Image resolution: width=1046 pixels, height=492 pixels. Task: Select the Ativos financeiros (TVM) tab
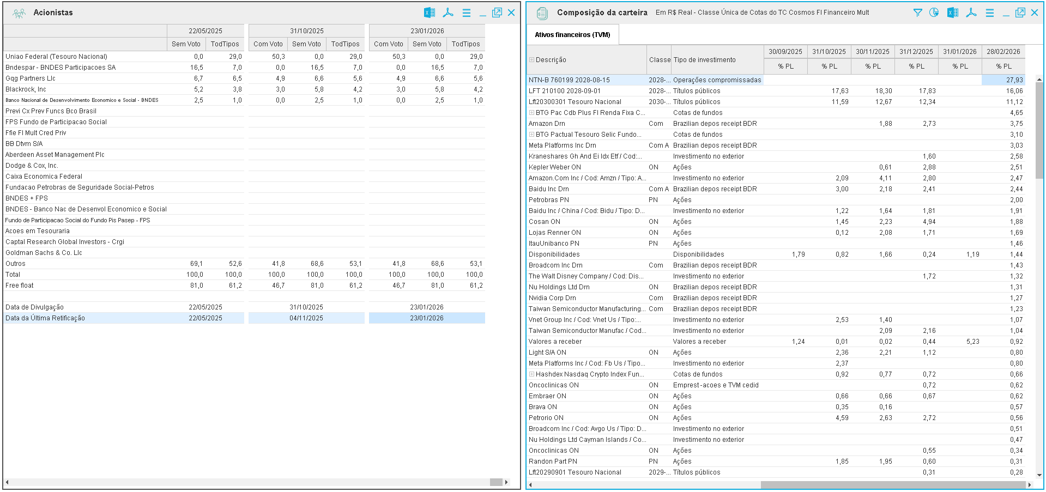tap(572, 35)
